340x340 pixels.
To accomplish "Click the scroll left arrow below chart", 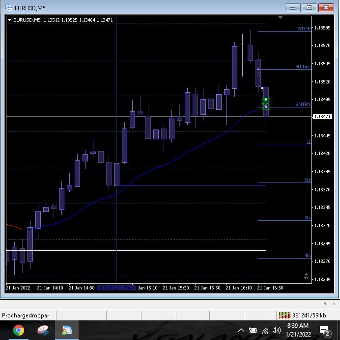I will click(325, 304).
